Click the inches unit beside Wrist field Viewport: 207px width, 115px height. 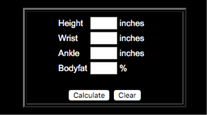tap(132, 38)
